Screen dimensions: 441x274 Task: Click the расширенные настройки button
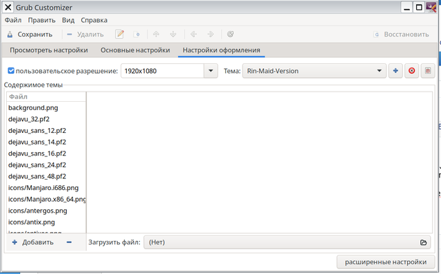tap(386, 262)
